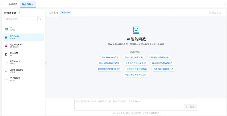Click the right tab scroll arrow
Screen dimensions: 227x116
click(225, 4)
